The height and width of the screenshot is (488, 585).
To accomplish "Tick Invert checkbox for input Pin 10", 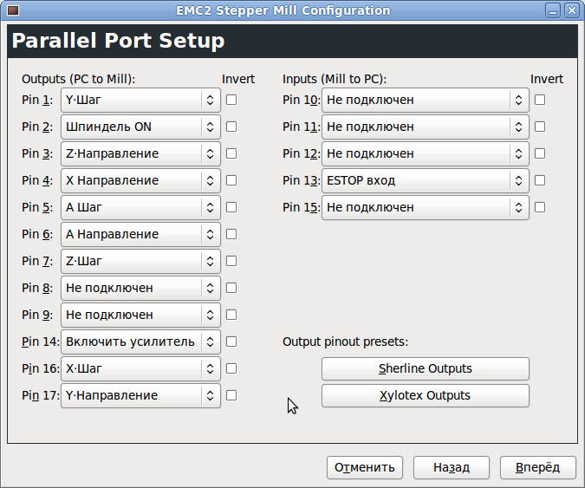I will pos(540,100).
